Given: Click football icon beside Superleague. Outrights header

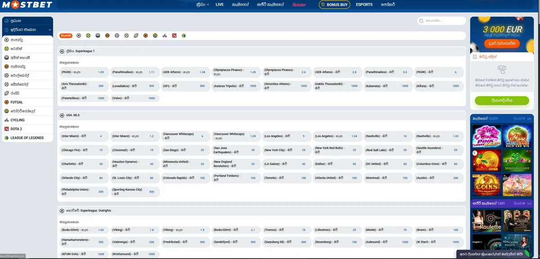Looking at the screenshot, I should (x=62, y=210).
